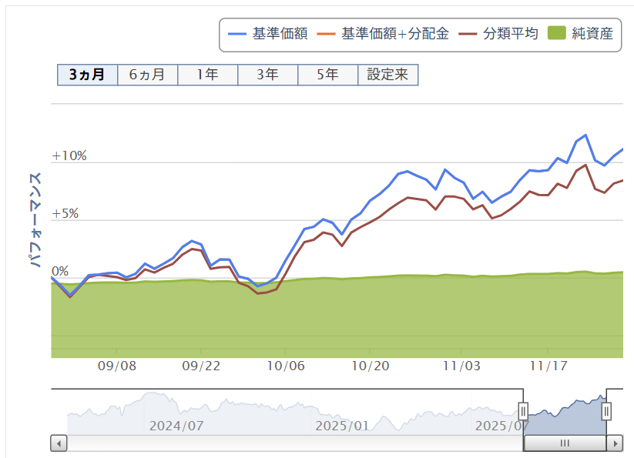Grab the right range handle in navigator

(606, 412)
